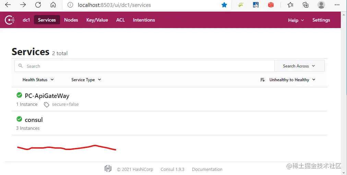This screenshot has height=175, width=347.
Task: Click the HashiCorp logo in the footer
Action: (x=108, y=168)
